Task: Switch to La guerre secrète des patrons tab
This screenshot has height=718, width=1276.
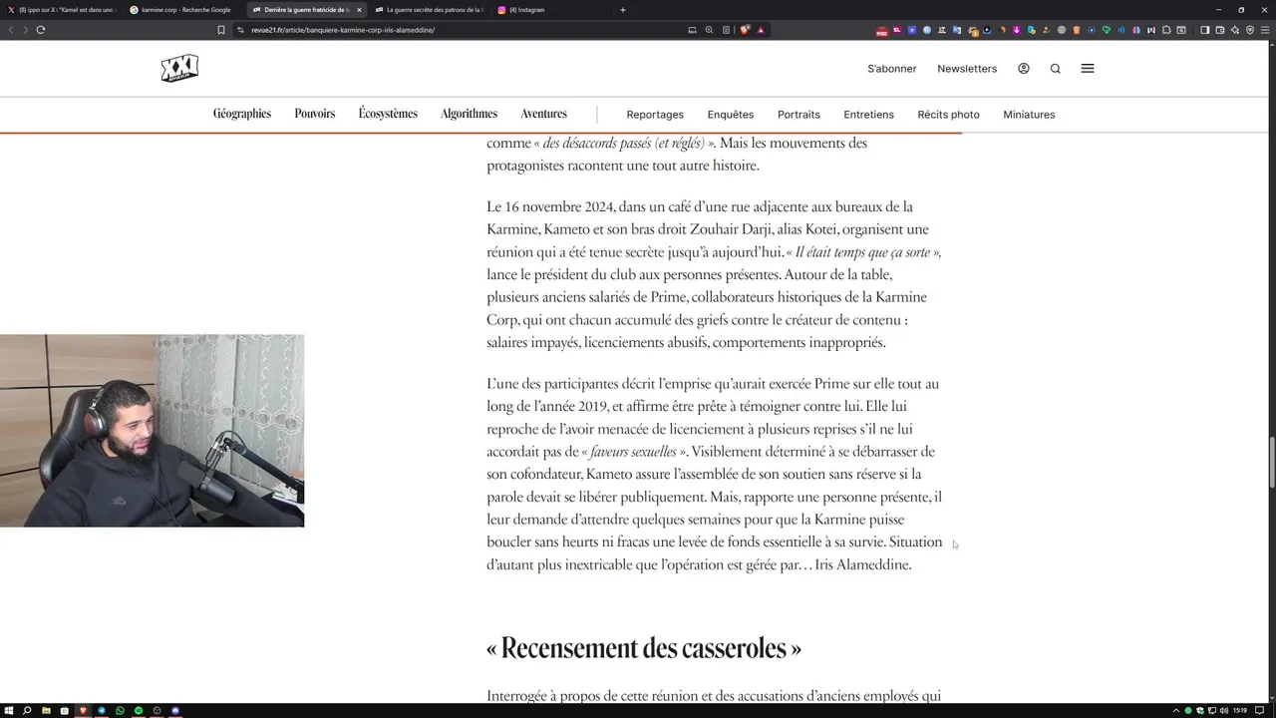Action: [429, 10]
